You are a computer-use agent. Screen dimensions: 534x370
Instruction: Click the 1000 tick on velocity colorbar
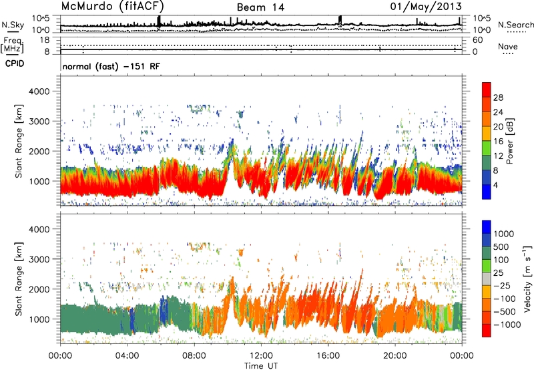(503, 234)
